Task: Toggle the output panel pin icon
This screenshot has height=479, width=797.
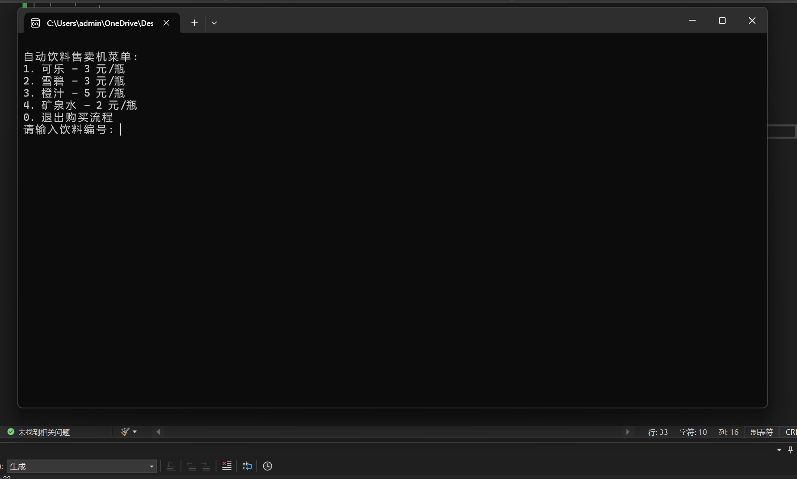Action: point(791,450)
